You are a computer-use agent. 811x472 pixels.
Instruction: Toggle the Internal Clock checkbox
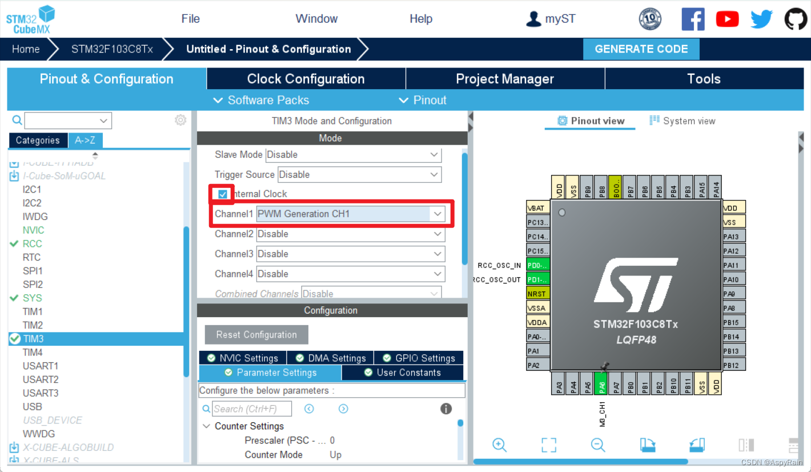click(223, 194)
